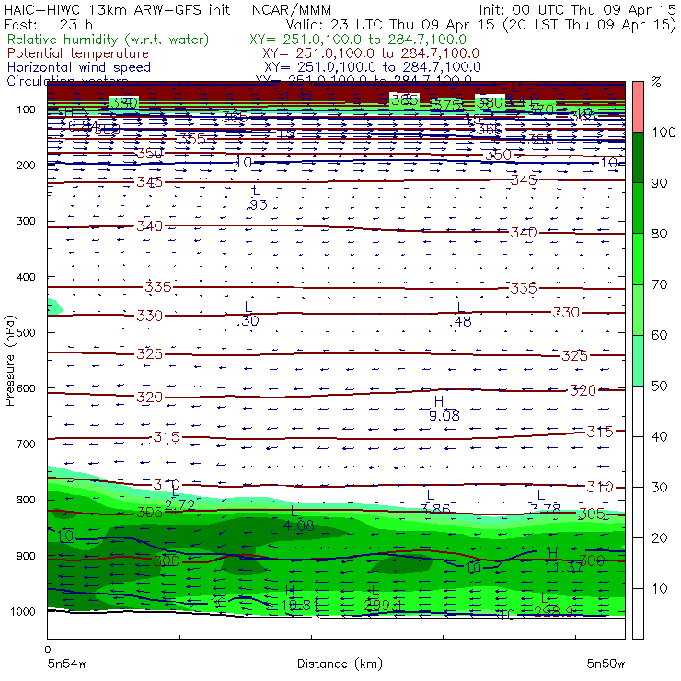This screenshot has width=681, height=681.
Task: Click the 'Distance (km)' axis label
Action: pos(340,664)
